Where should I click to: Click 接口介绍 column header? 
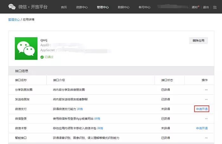pos(59,80)
